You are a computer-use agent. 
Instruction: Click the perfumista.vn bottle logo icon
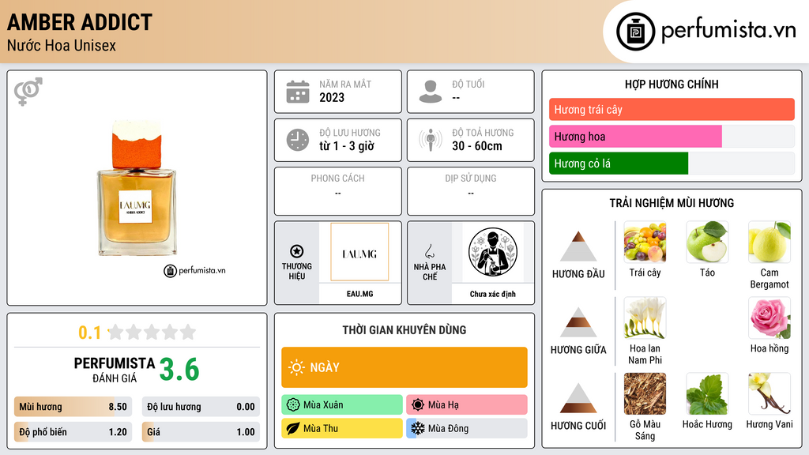coord(636,32)
